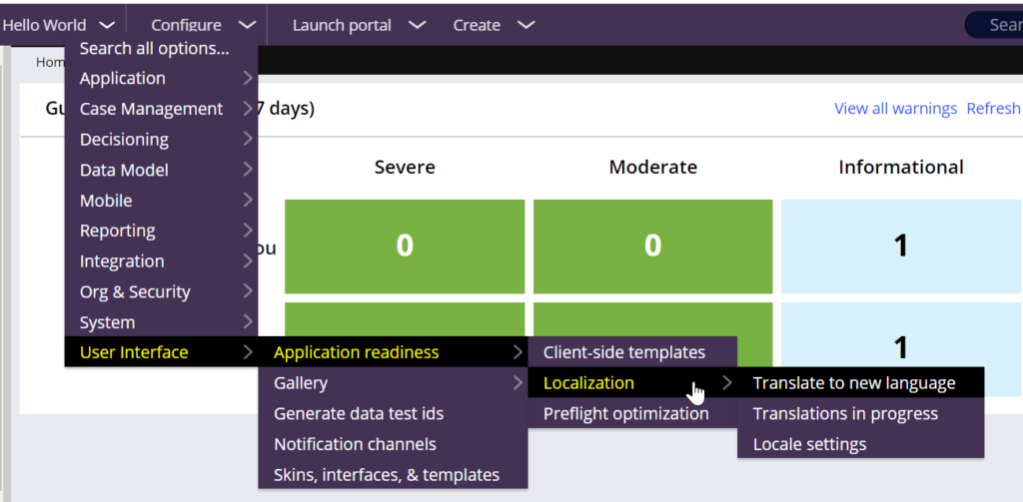This screenshot has height=502, width=1023.
Task: Open the Mobile submenu
Action: (161, 201)
